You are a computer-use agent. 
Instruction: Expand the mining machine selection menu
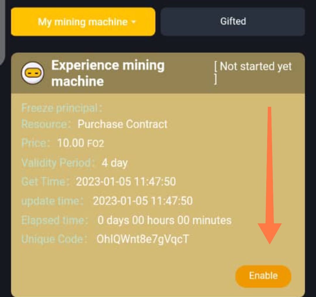pos(83,21)
